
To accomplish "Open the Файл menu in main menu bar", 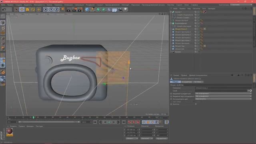I will 3,5.
